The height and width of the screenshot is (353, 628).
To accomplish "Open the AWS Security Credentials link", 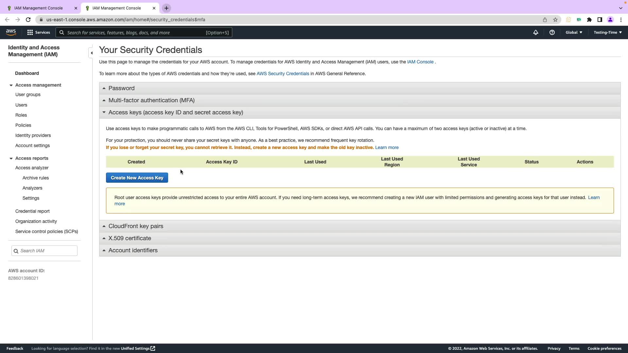I will (283, 74).
